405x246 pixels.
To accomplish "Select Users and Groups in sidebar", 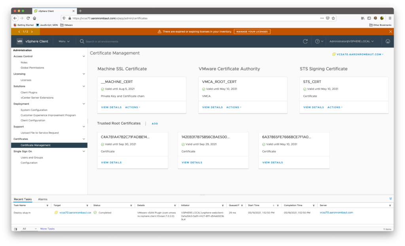I will 32,158.
